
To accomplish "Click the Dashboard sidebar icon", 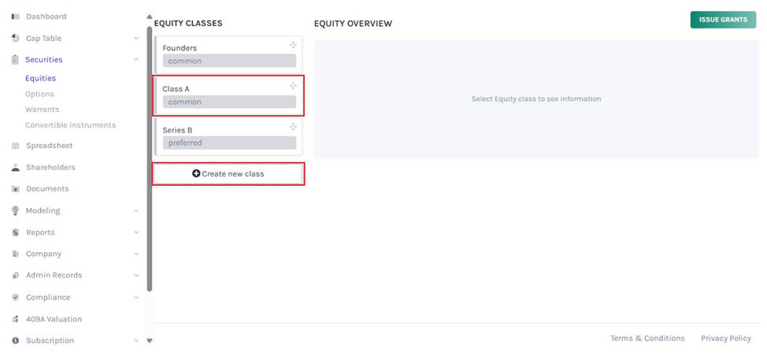I will 15,17.
